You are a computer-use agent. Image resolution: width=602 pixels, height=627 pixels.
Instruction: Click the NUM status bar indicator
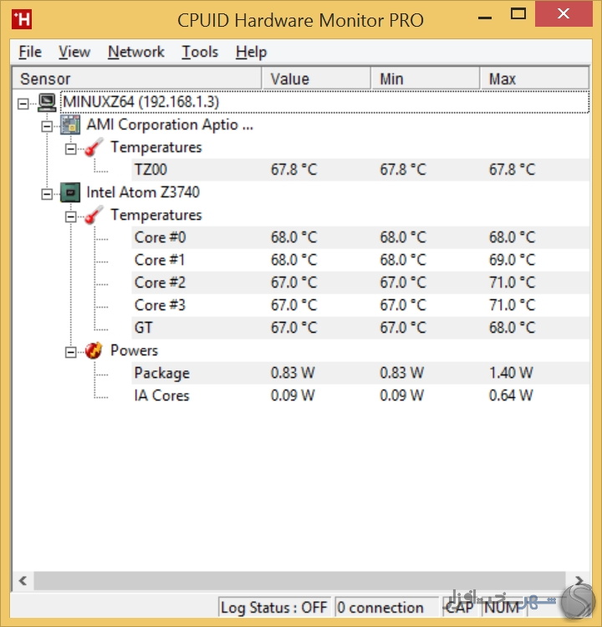click(502, 608)
